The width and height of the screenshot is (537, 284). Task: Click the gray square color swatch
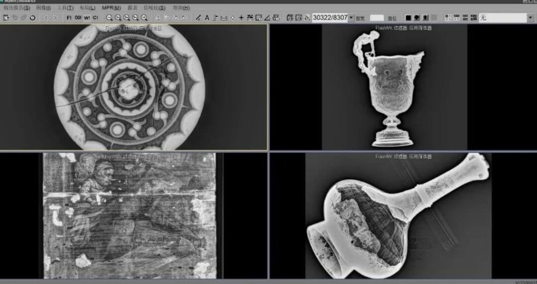(x=434, y=18)
